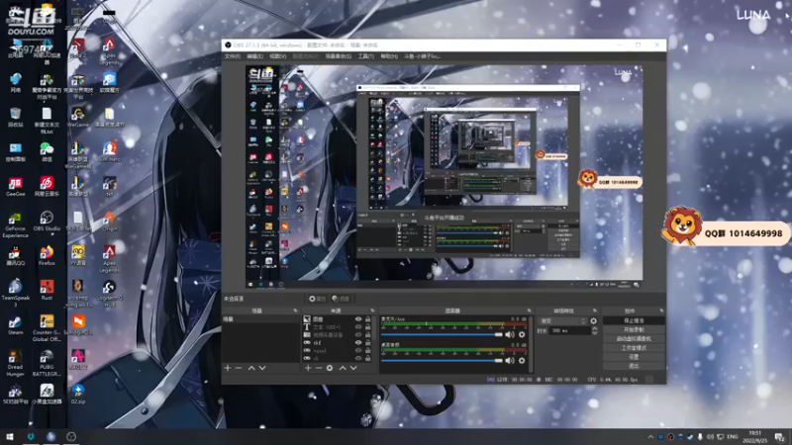This screenshot has height=445, width=792.
Task: Remove the selected source with the minus icon
Action: (318, 368)
